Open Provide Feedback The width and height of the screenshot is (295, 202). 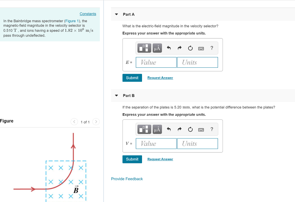tap(127, 179)
